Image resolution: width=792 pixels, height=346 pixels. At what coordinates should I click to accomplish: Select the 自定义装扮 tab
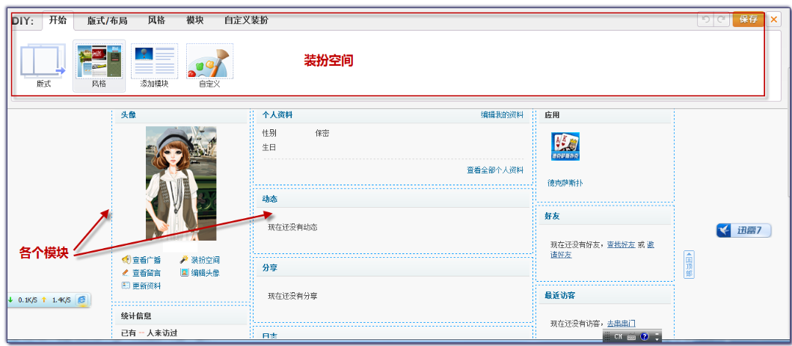click(x=246, y=21)
